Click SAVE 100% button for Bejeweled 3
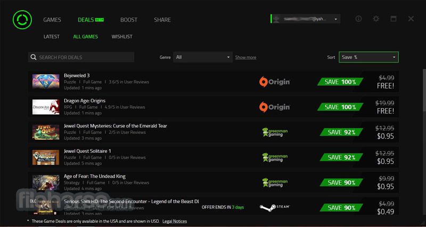The height and width of the screenshot is (227, 426). (x=340, y=82)
